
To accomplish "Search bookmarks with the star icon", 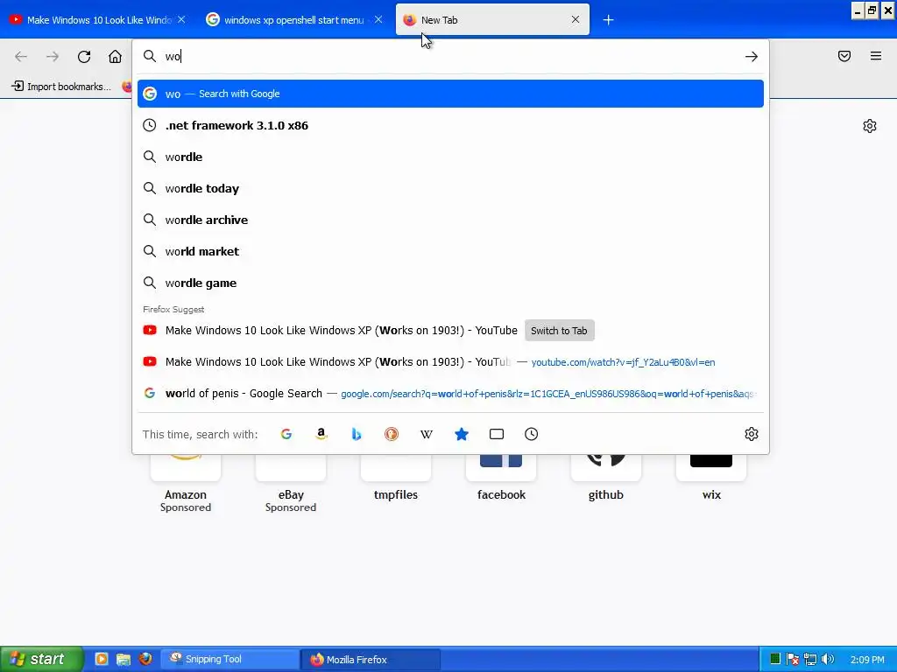I will coord(462,434).
